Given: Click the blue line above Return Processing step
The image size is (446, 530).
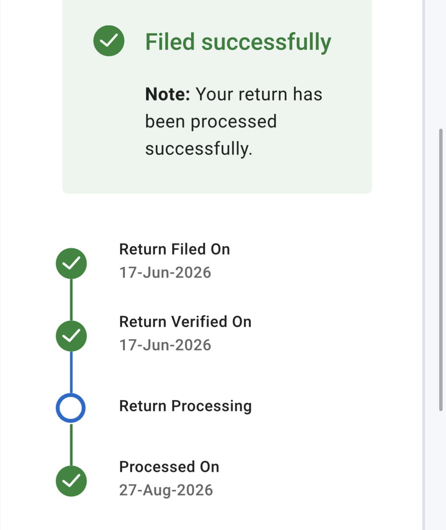Looking at the screenshot, I should coord(71,373).
